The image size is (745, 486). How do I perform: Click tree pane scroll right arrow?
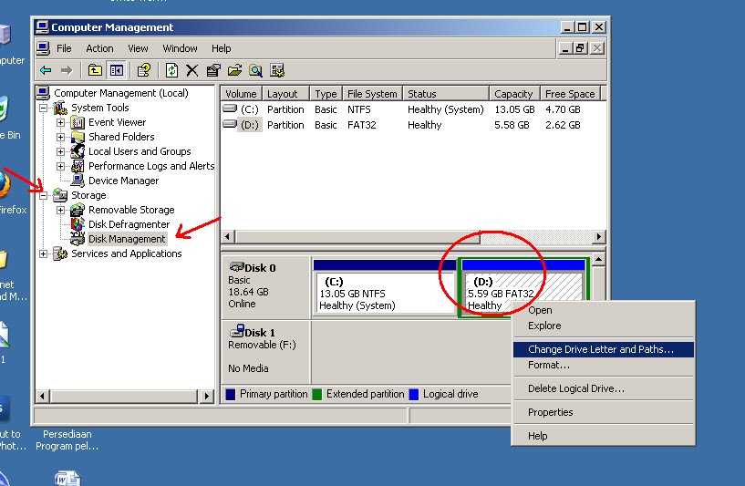tap(207, 396)
